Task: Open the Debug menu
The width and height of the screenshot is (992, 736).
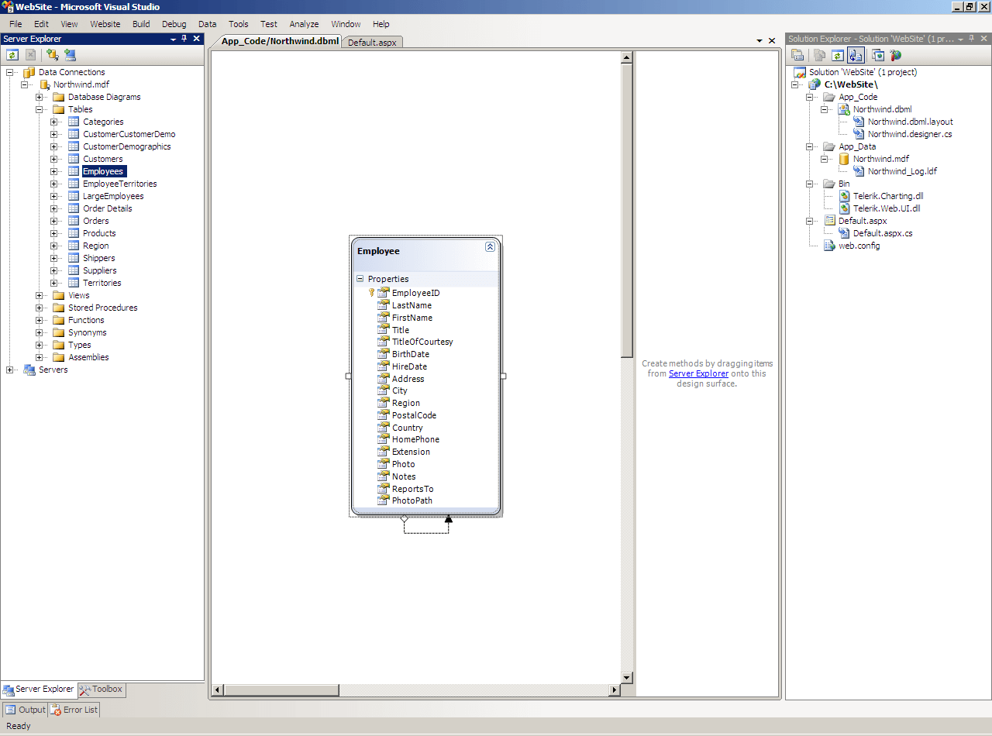Action: coord(174,24)
